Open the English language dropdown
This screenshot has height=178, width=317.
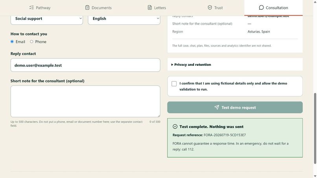(x=124, y=18)
